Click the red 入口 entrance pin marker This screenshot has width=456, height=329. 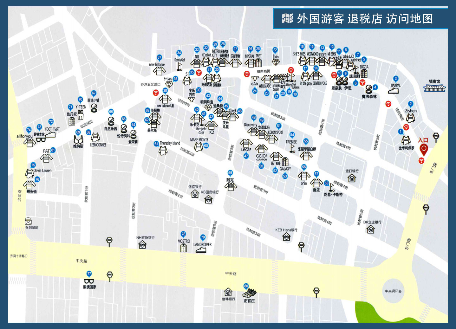coord(423,149)
